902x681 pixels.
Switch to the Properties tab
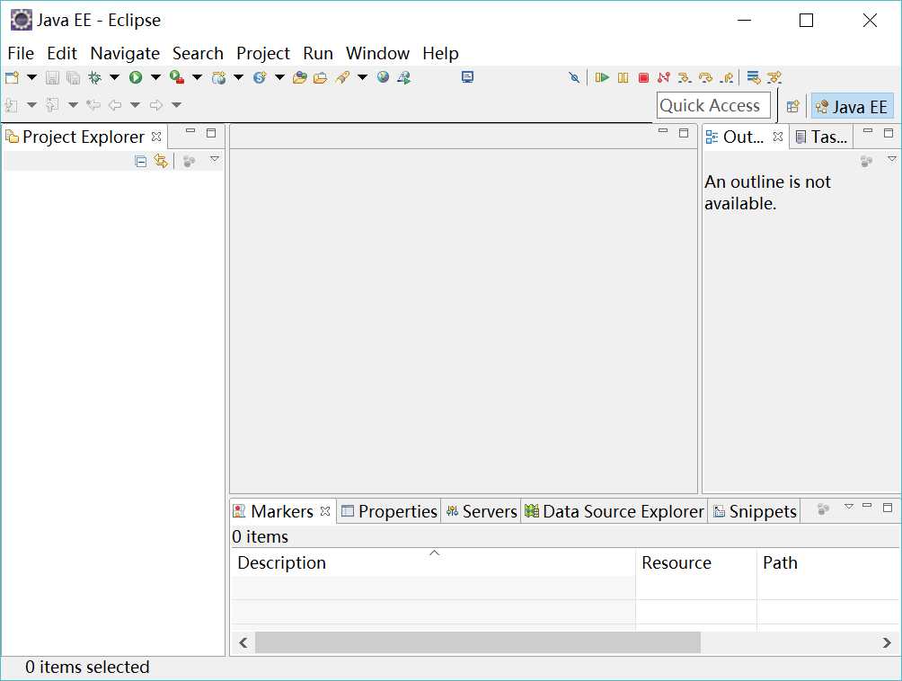pyautogui.click(x=389, y=511)
